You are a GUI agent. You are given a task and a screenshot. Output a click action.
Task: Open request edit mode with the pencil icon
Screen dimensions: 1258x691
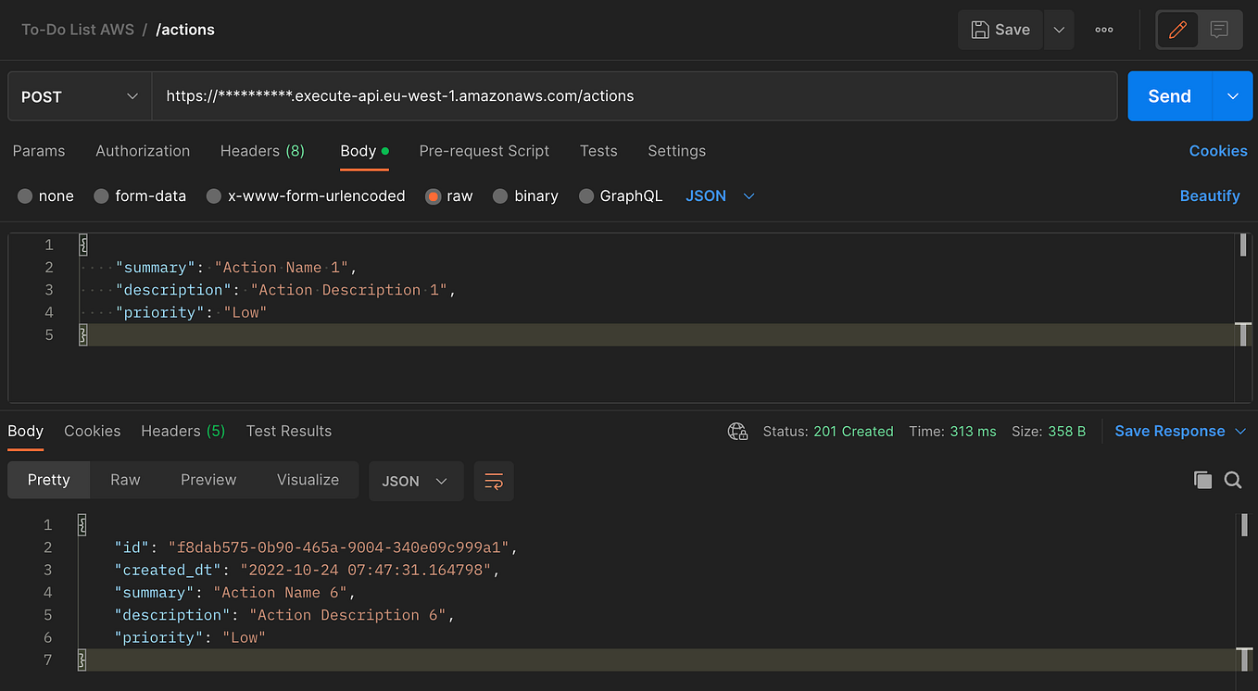click(x=1177, y=29)
